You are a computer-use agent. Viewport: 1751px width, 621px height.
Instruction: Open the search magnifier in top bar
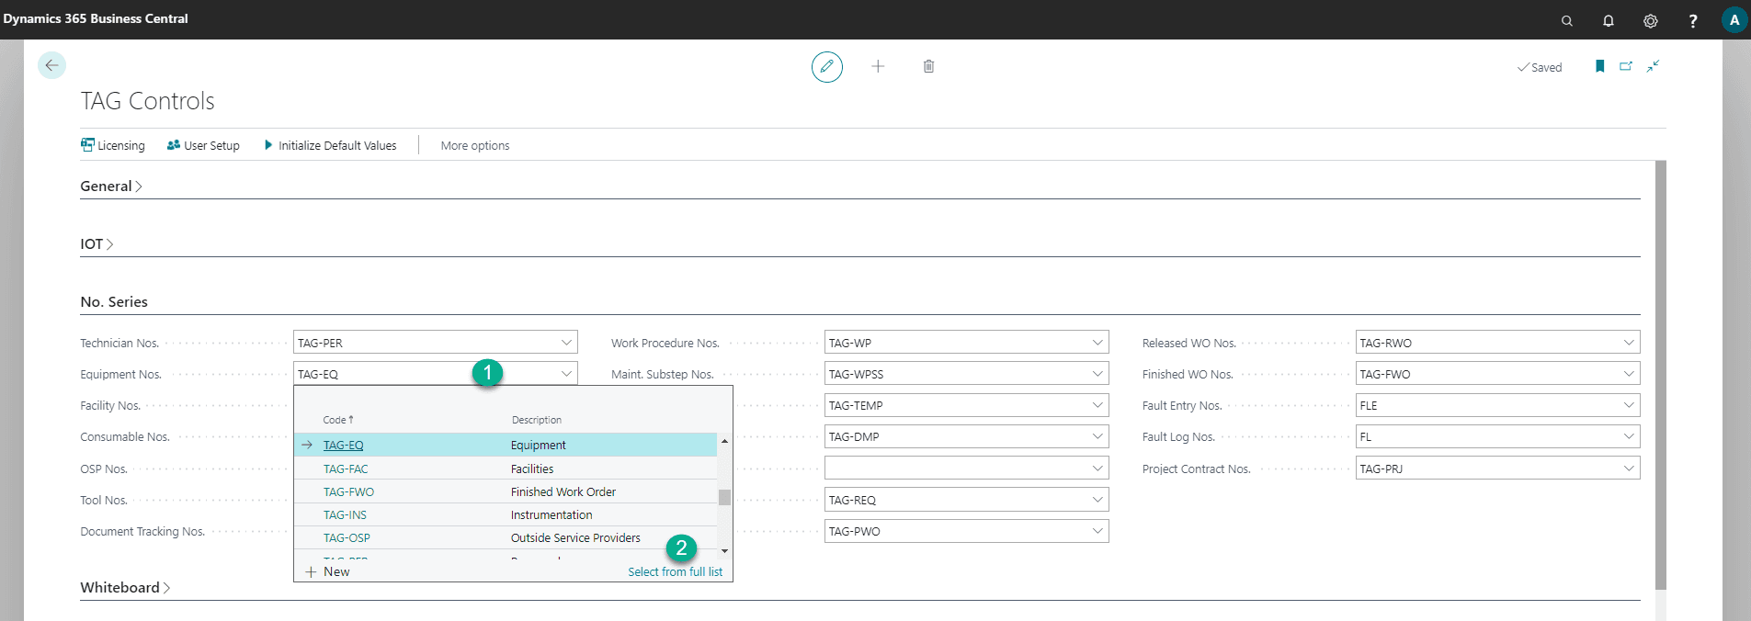pyautogui.click(x=1567, y=20)
